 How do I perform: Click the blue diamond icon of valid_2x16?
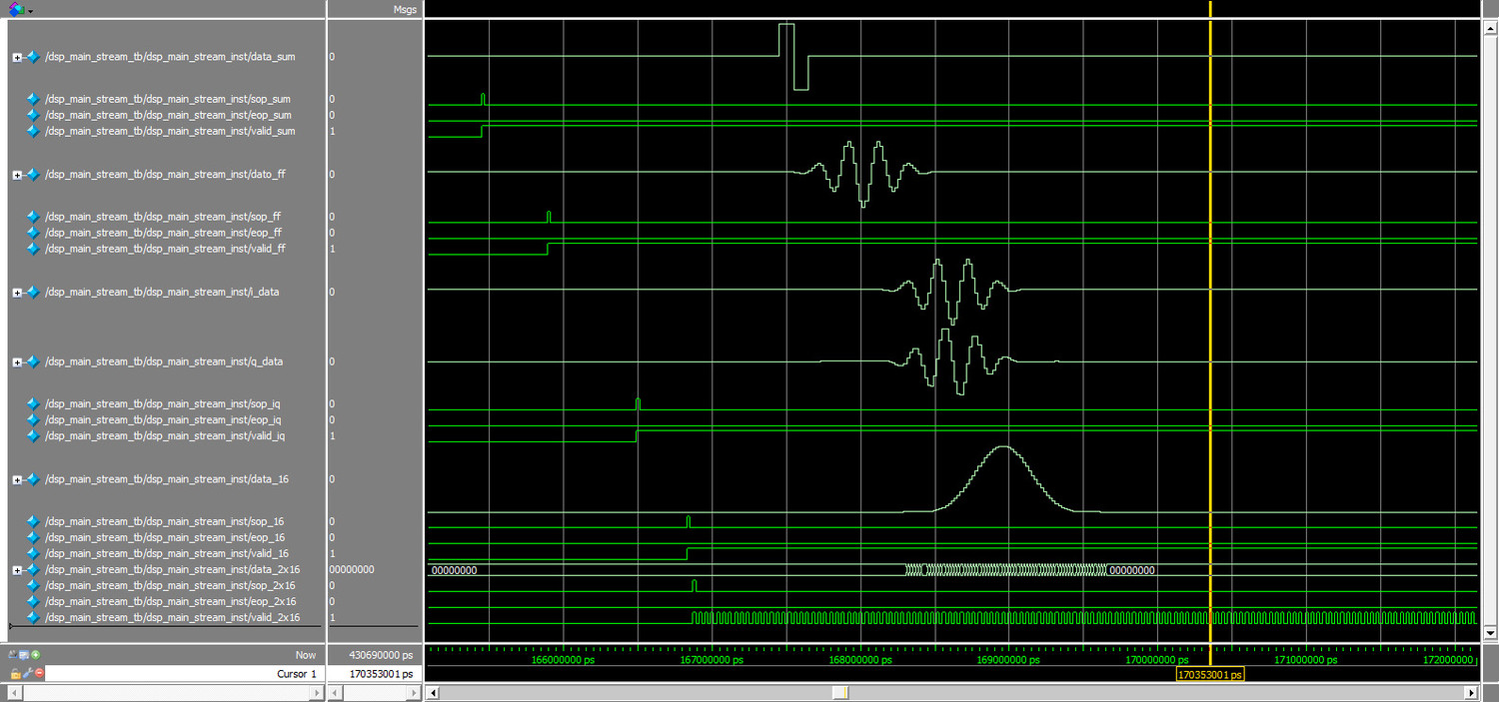33,618
